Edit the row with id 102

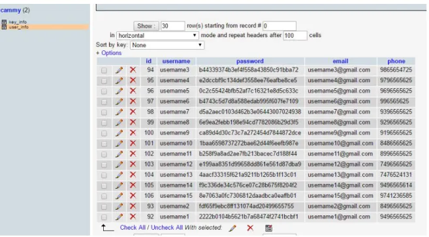[x=119, y=154]
